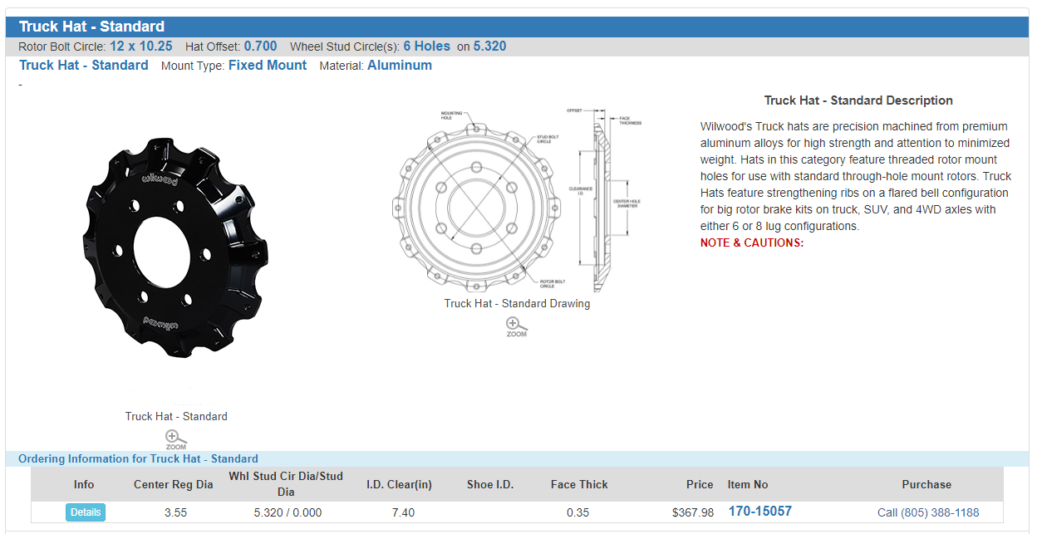The image size is (1037, 534).
Task: Click the hat offset value 0.700
Action: pos(261,47)
